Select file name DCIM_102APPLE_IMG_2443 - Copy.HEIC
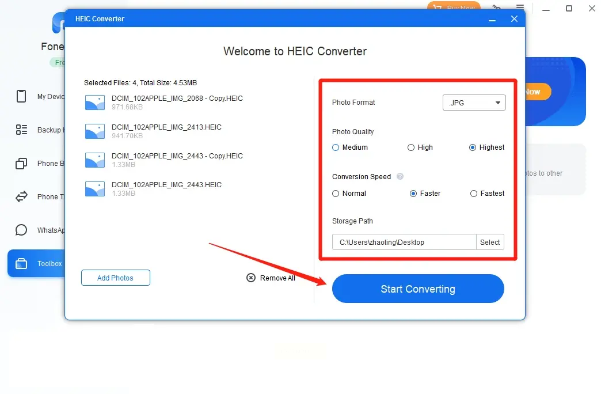Screen dimensions: 601x394 tap(177, 156)
